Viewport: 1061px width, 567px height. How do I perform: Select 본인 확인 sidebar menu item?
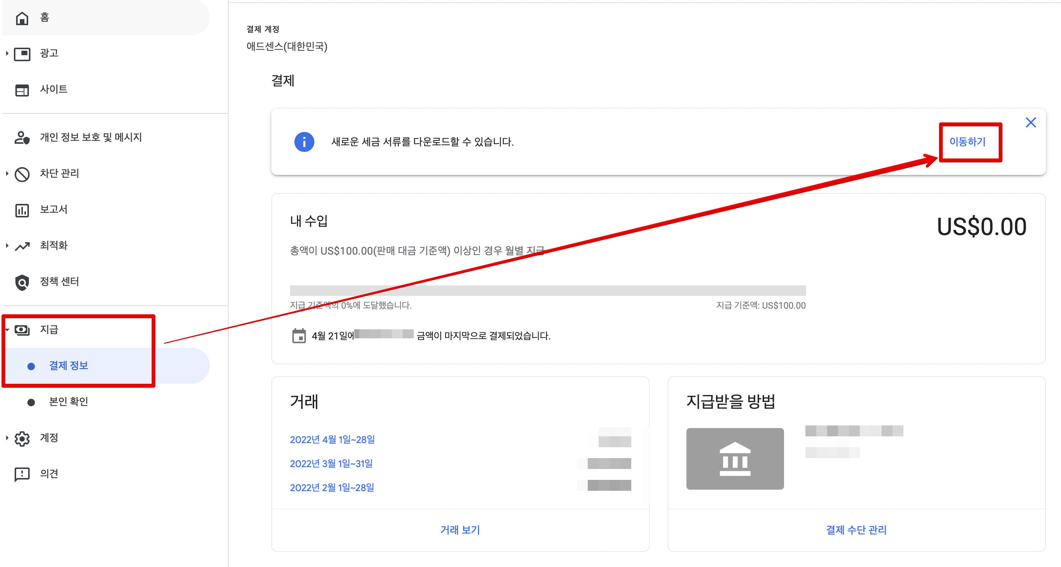pyautogui.click(x=68, y=402)
